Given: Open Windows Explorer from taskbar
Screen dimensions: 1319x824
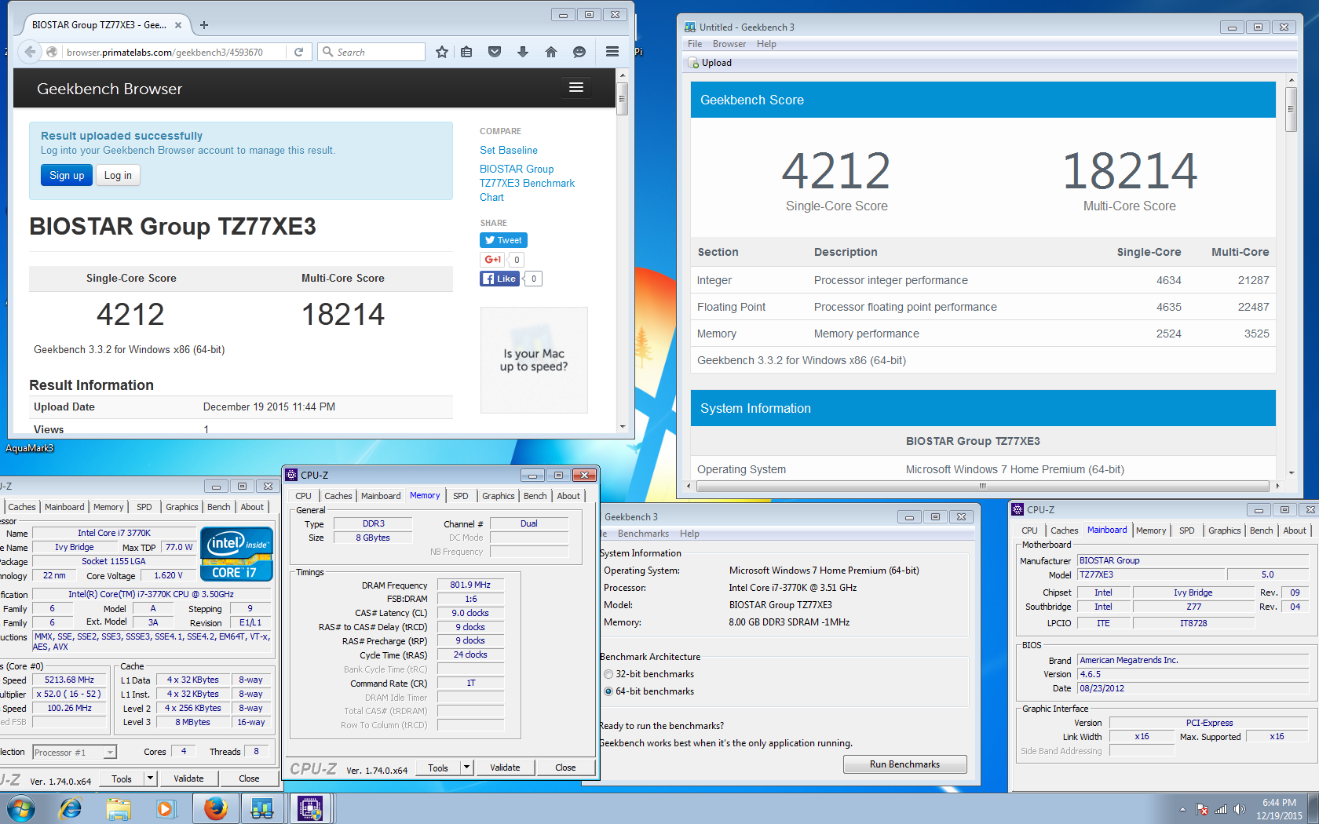Looking at the screenshot, I should 119,808.
